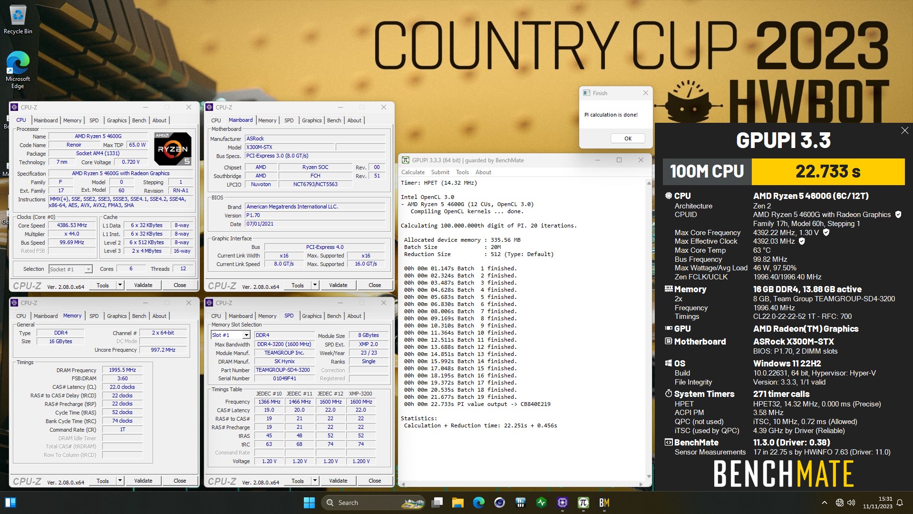Click Tools button in CPU-Z Memory window

pyautogui.click(x=103, y=481)
